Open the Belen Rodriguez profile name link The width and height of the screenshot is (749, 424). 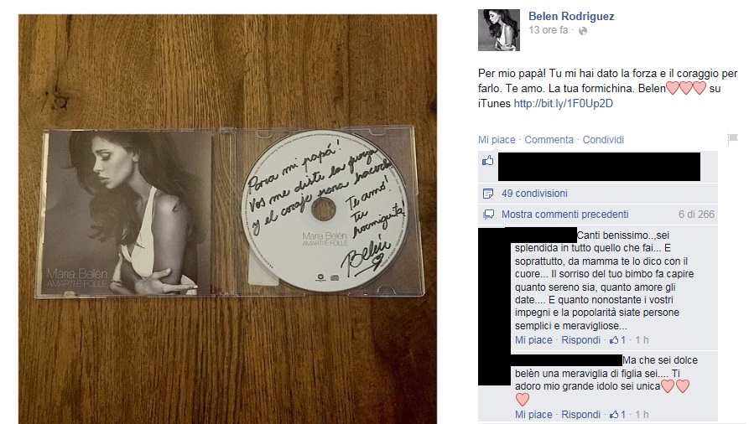(571, 16)
